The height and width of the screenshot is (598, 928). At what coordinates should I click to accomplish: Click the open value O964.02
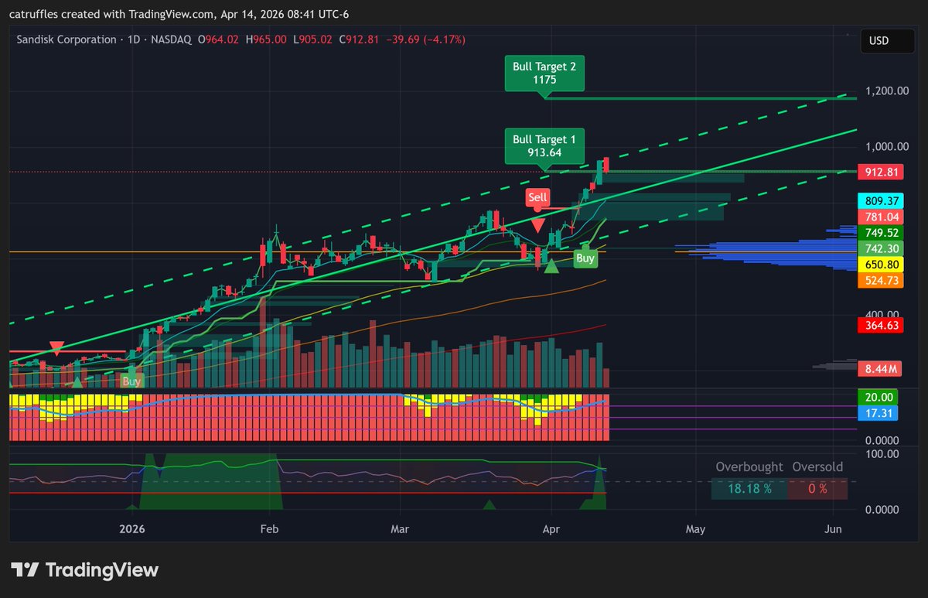[x=220, y=39]
